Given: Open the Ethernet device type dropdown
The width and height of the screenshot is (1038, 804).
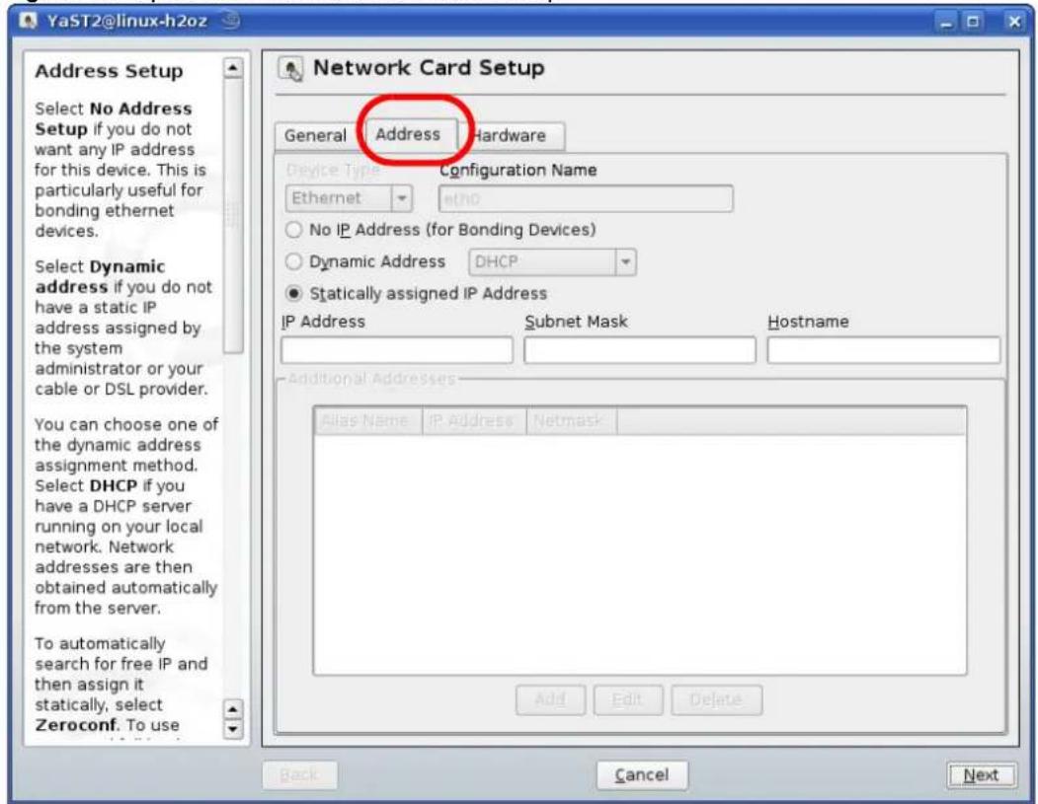Looking at the screenshot, I should [349, 198].
